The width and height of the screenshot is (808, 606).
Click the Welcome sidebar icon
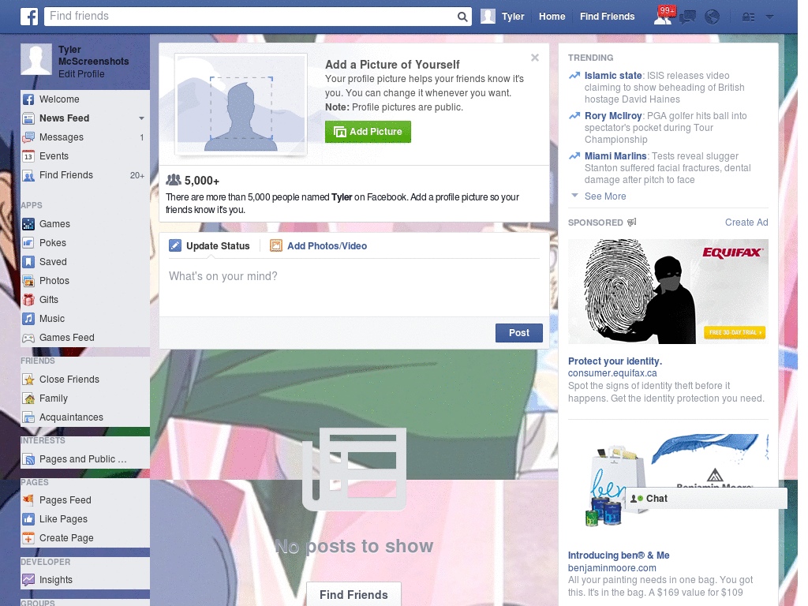click(x=28, y=99)
